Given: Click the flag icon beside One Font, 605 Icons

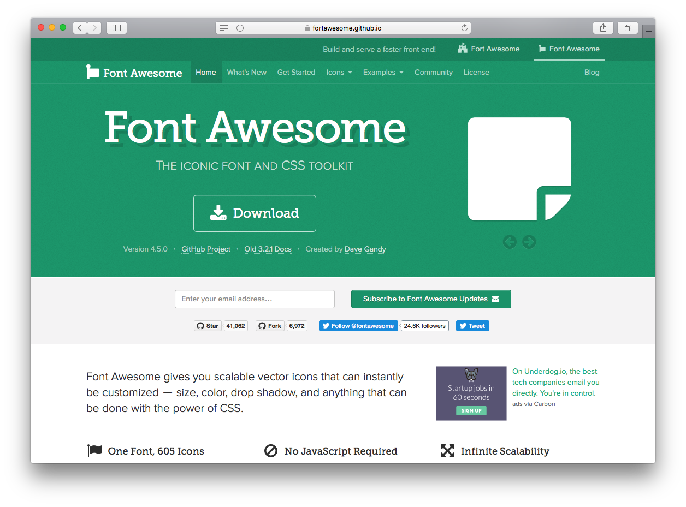Looking at the screenshot, I should (94, 450).
